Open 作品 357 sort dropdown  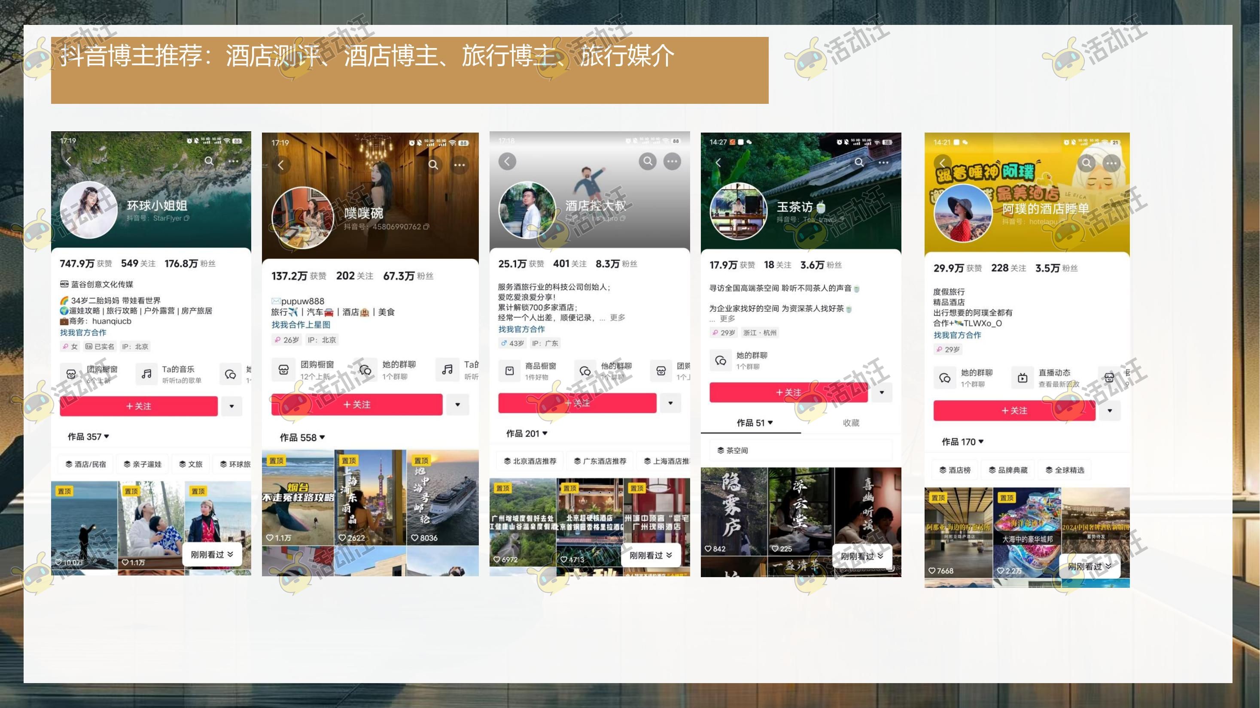click(88, 436)
